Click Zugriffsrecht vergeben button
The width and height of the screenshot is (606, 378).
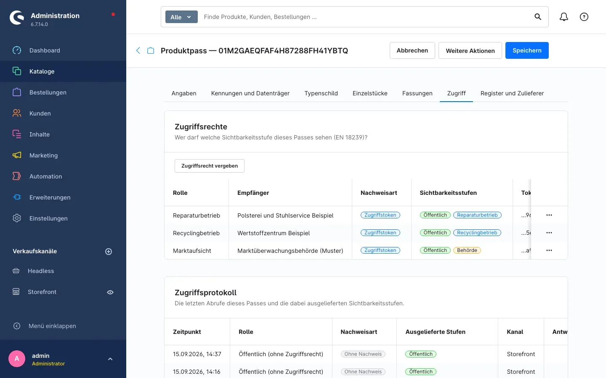[x=210, y=166]
